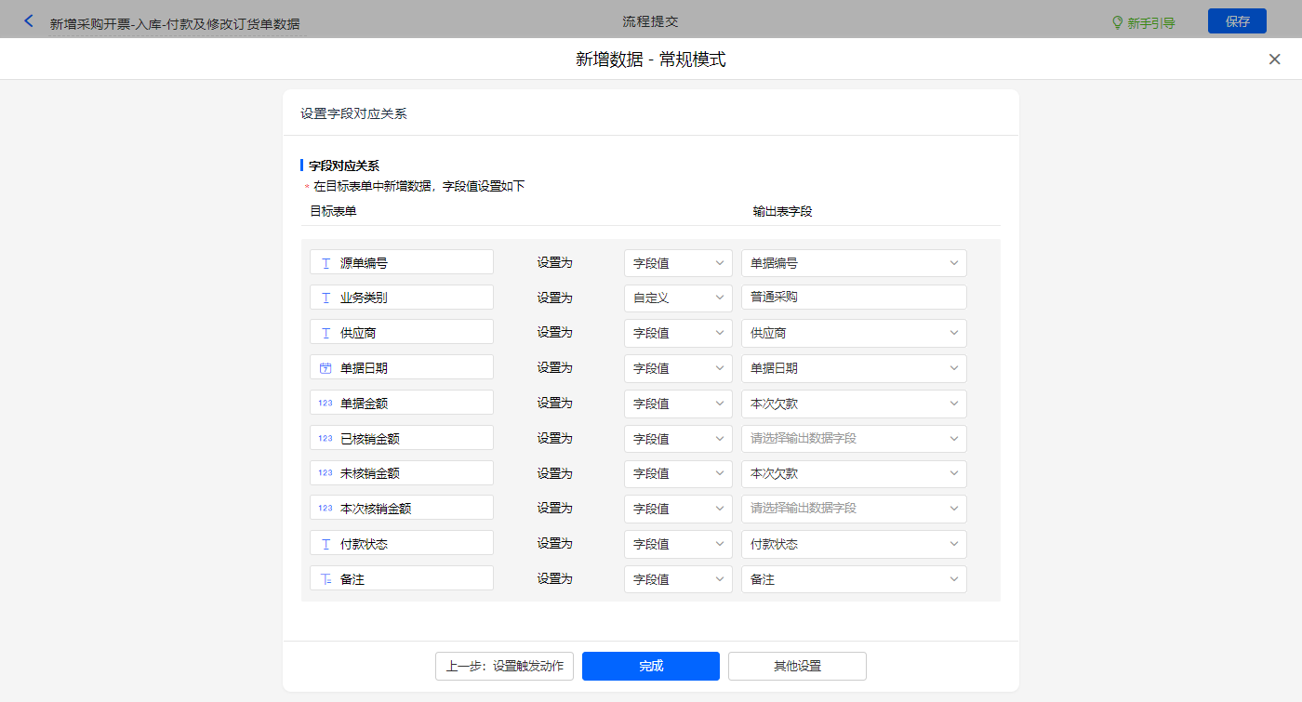The height and width of the screenshot is (702, 1302).
Task: Expand the 字段值 type dropdown for 供应商
Action: [678, 333]
